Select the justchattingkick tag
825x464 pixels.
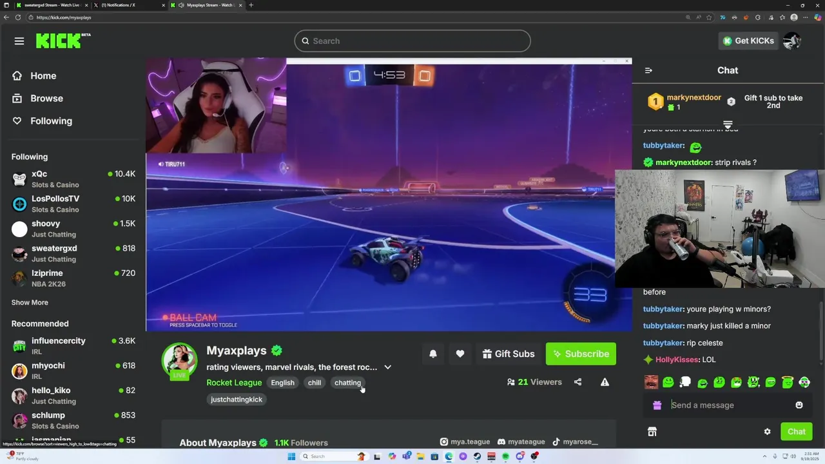[x=237, y=400]
